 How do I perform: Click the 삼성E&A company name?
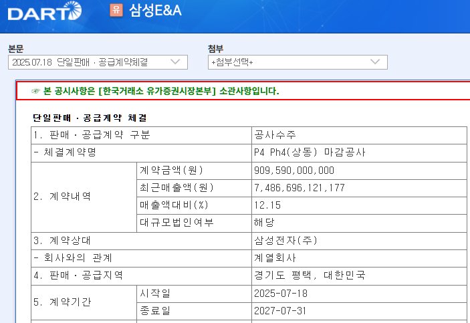[x=155, y=10]
